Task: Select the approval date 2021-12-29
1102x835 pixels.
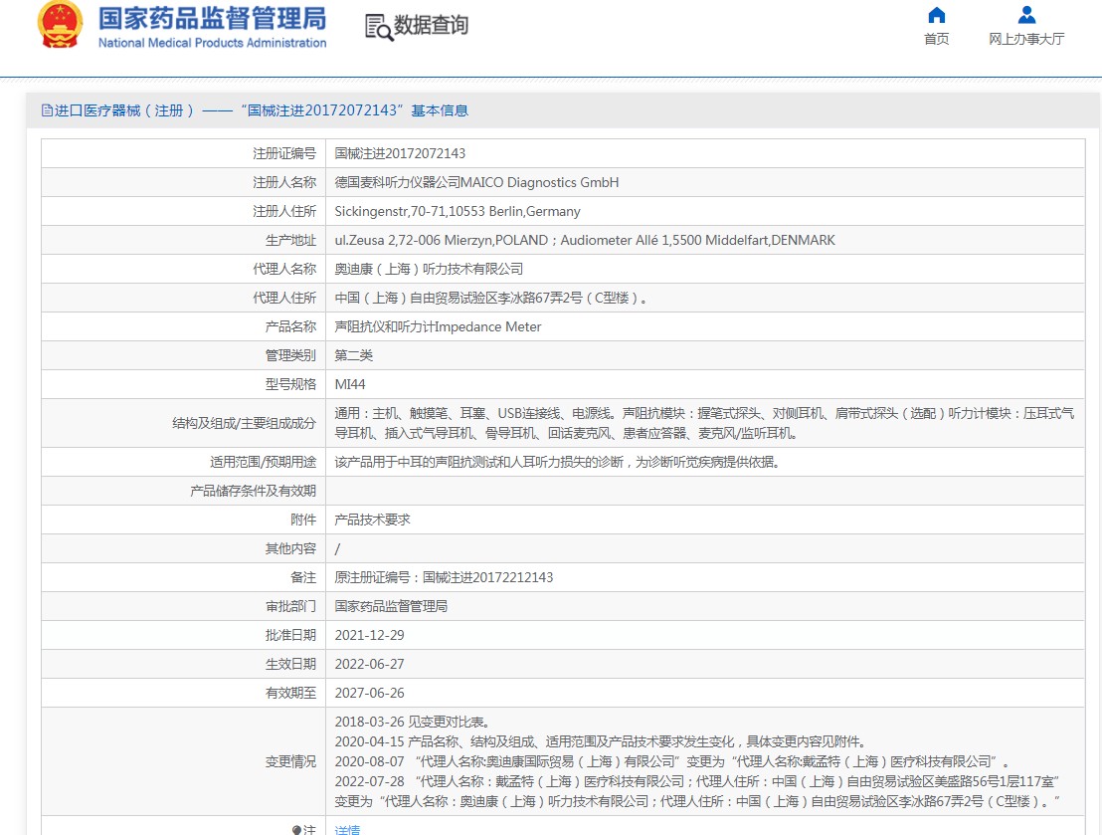Action: (370, 635)
